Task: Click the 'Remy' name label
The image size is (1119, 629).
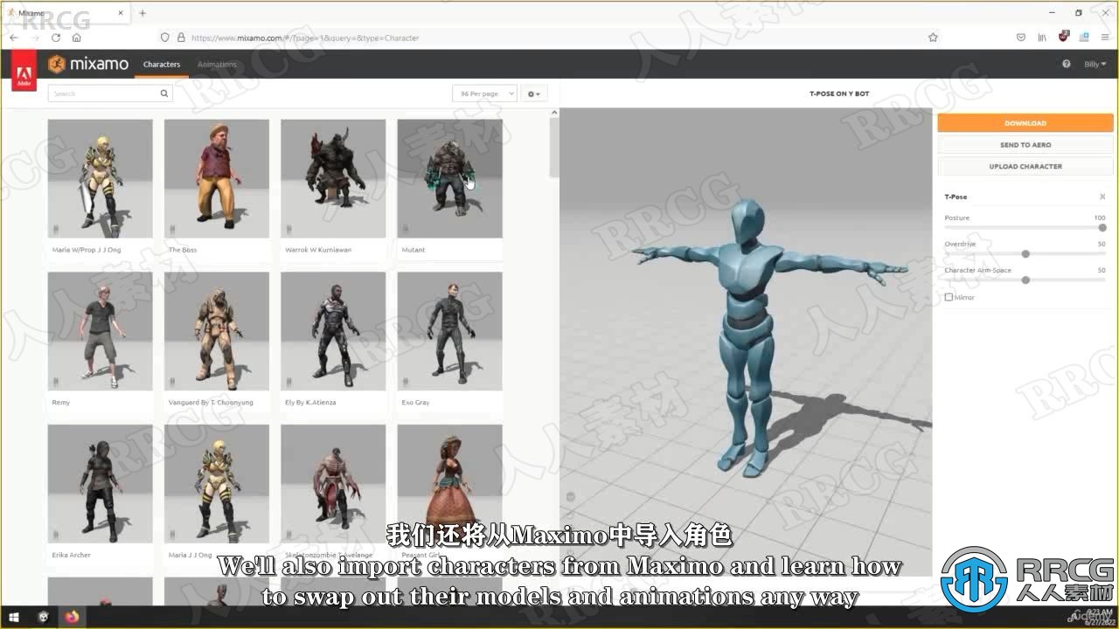Action: point(61,403)
